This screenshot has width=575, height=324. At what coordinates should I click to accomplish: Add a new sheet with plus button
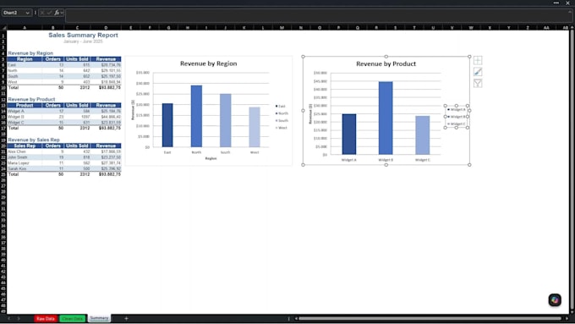pyautogui.click(x=126, y=318)
